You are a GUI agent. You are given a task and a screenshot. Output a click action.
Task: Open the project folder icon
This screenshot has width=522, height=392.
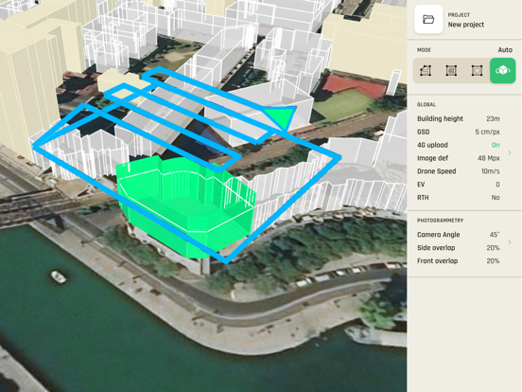tap(428, 19)
